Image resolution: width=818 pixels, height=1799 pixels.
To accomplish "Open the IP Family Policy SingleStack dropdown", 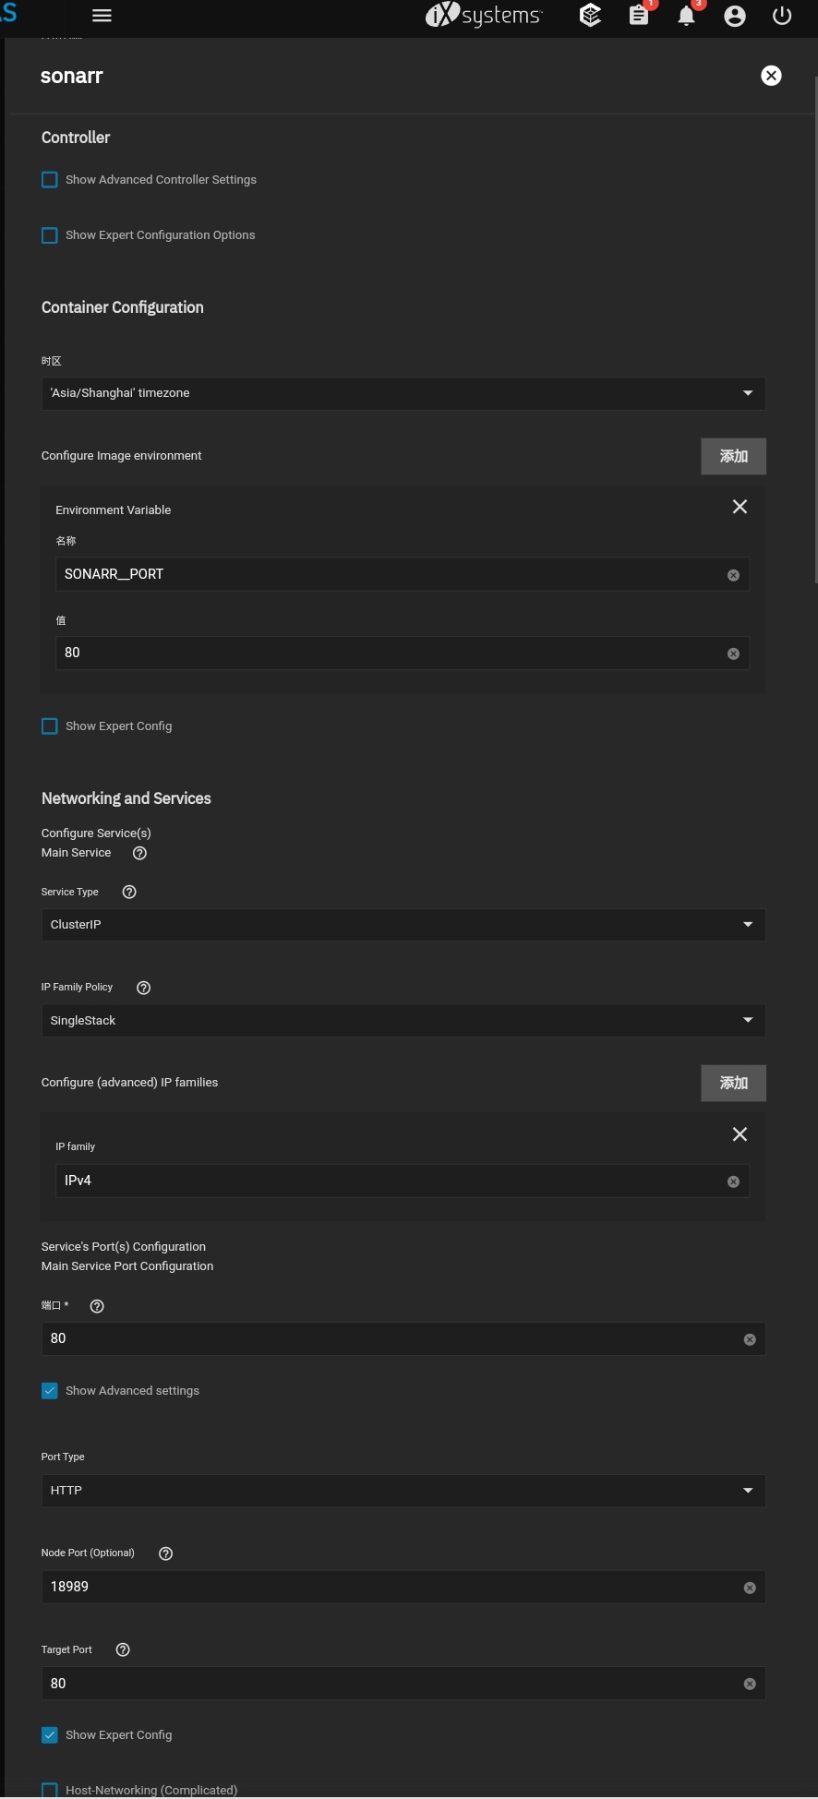I will coord(403,1021).
